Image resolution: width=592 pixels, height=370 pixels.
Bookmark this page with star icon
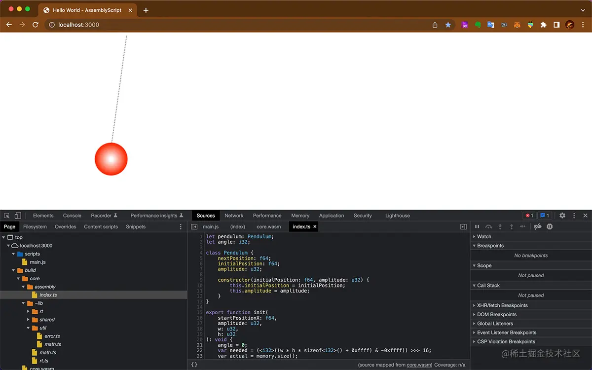(448, 25)
